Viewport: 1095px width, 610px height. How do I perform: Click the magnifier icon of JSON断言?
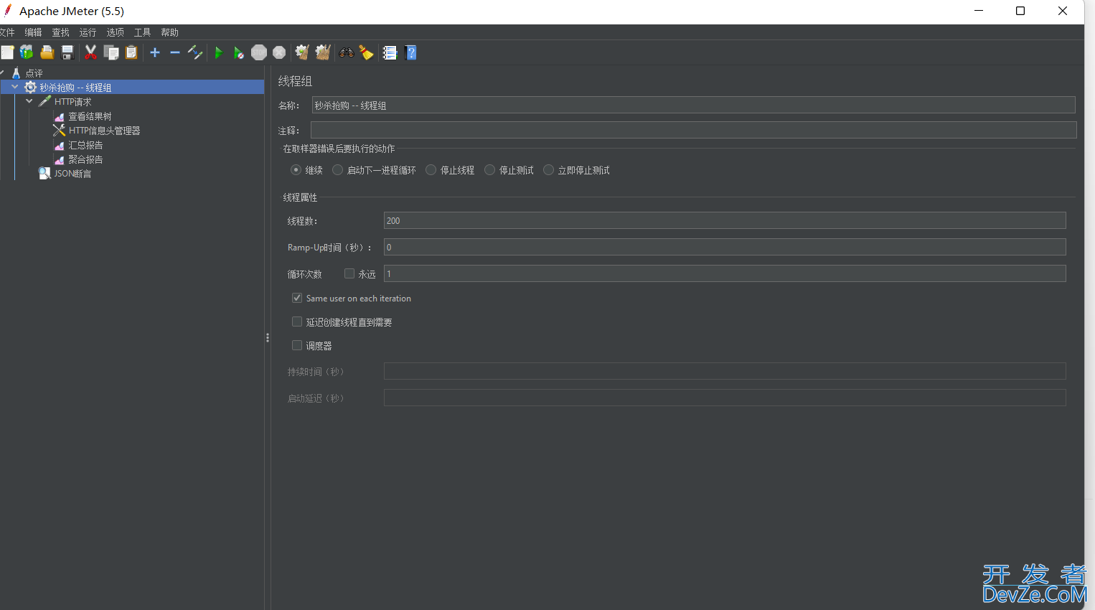pos(44,173)
